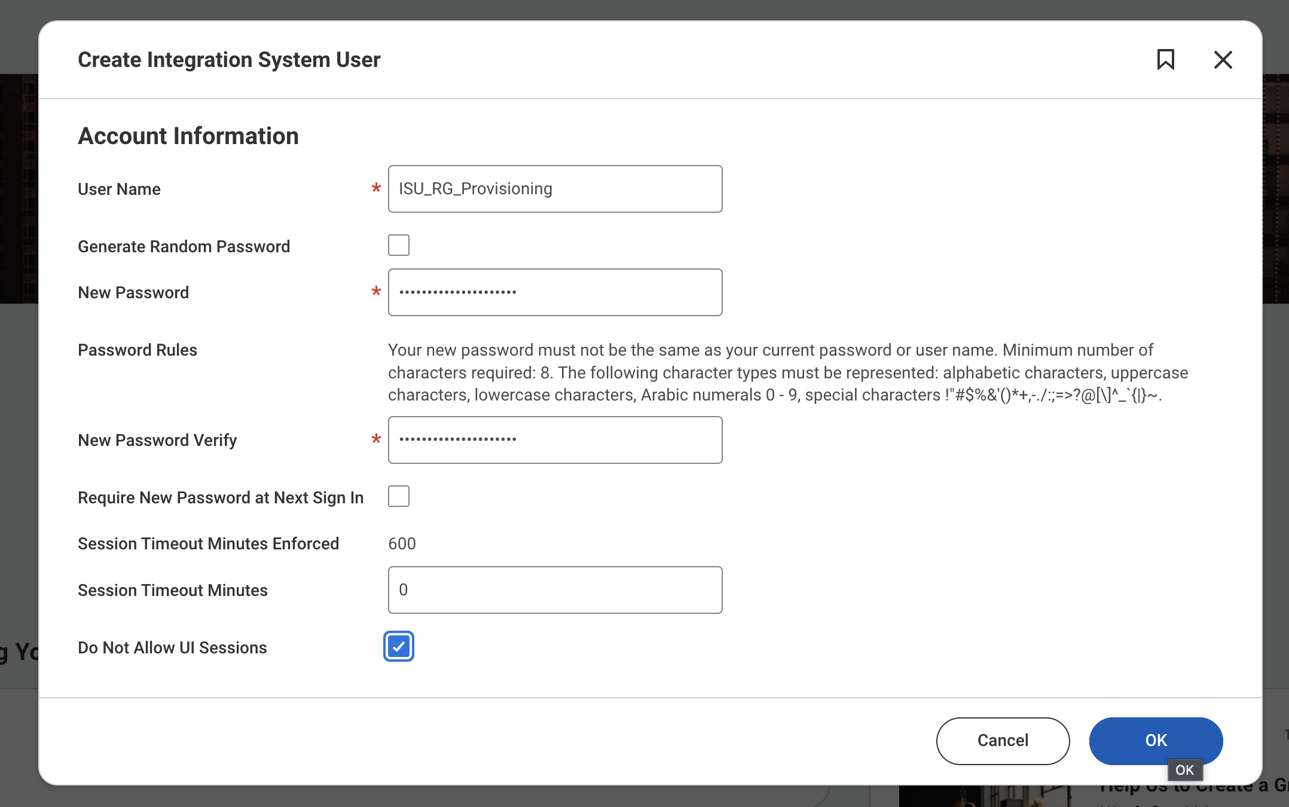Focus the New Password field
Viewport: 1289px width, 807px height.
point(555,292)
